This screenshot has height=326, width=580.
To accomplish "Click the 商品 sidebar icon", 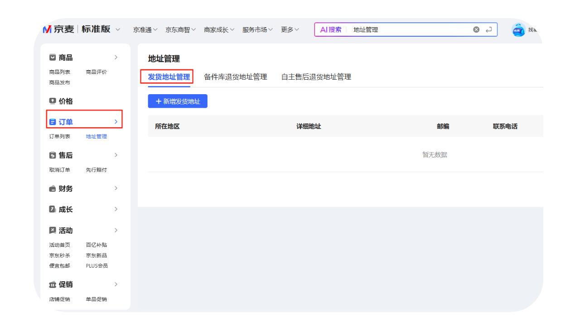I will [53, 58].
